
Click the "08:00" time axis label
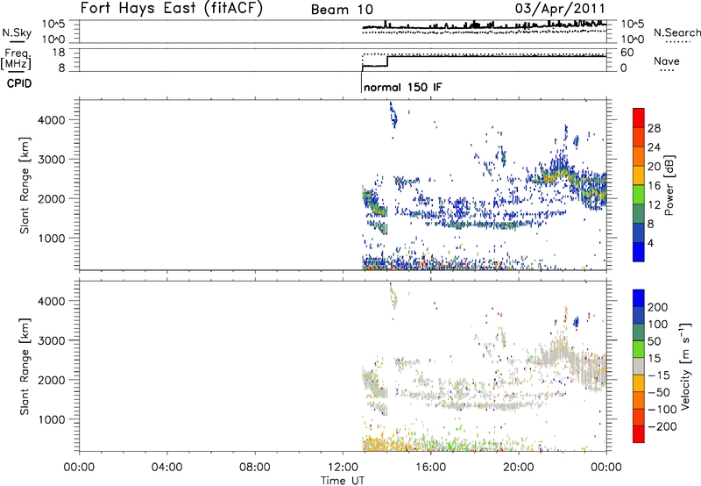click(255, 468)
